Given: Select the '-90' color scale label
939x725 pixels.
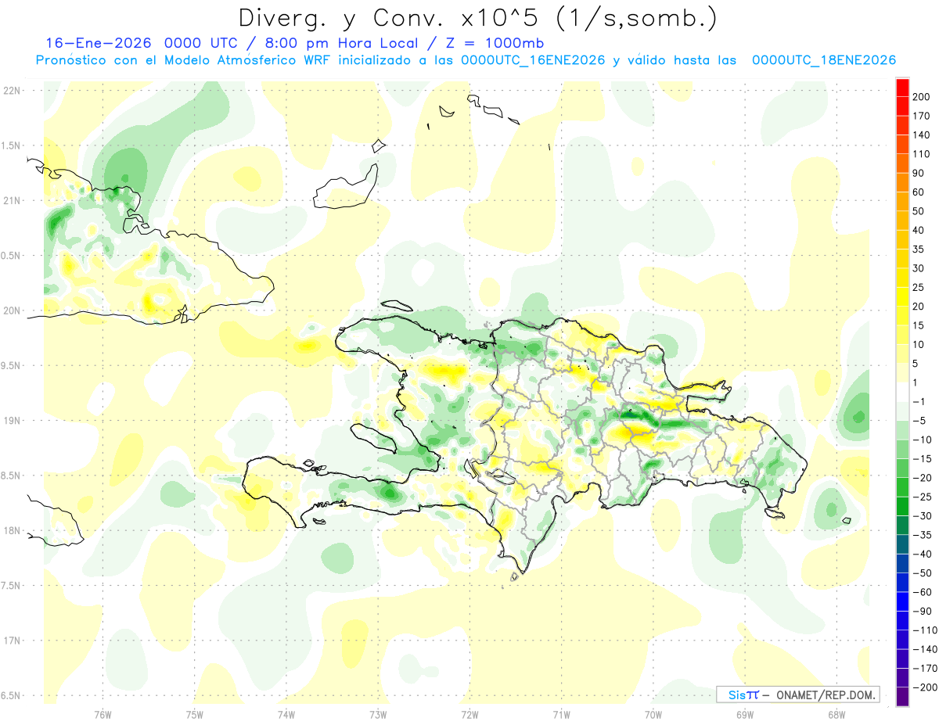Looking at the screenshot, I should [x=922, y=611].
